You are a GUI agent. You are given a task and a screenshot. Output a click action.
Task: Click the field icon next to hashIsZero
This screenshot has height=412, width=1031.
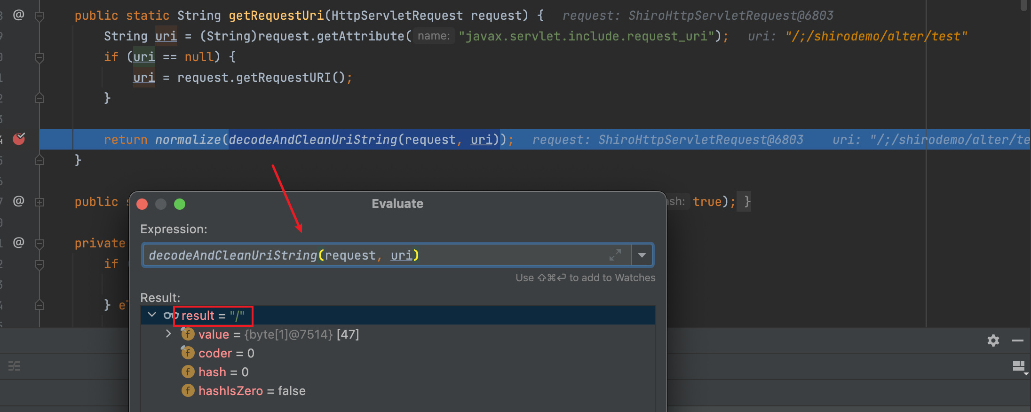[188, 390]
